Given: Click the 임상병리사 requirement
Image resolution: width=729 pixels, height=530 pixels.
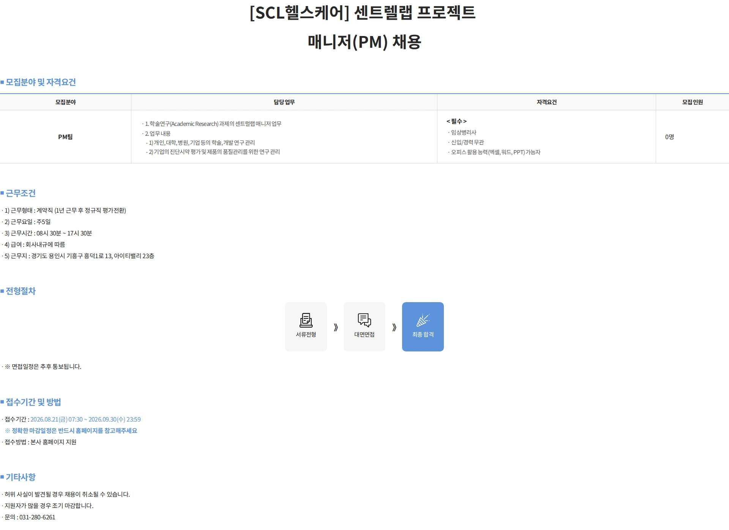Looking at the screenshot, I should tap(462, 132).
